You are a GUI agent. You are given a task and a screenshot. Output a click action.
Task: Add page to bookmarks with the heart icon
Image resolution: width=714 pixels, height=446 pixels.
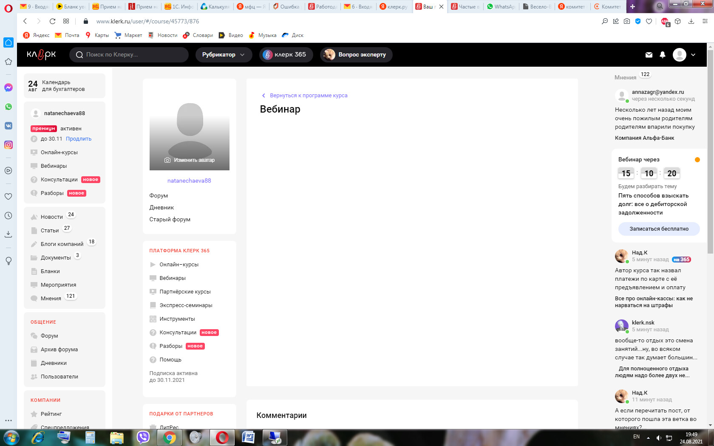pyautogui.click(x=649, y=21)
